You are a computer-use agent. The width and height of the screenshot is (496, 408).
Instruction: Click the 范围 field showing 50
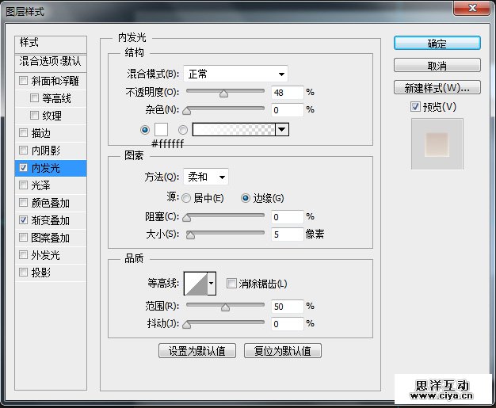(288, 307)
